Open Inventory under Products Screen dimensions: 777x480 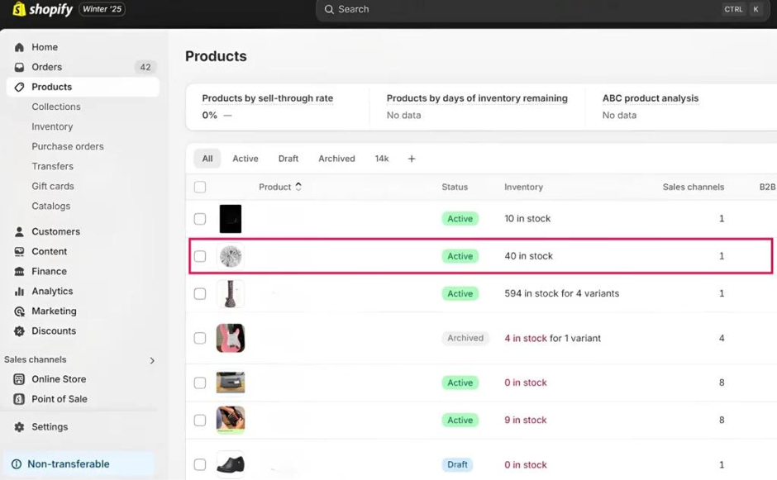coord(52,126)
